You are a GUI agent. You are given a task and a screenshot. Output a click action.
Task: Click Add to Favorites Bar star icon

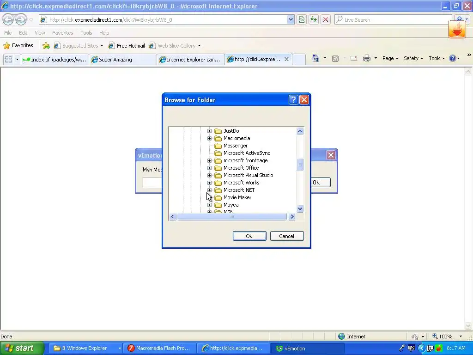click(46, 46)
